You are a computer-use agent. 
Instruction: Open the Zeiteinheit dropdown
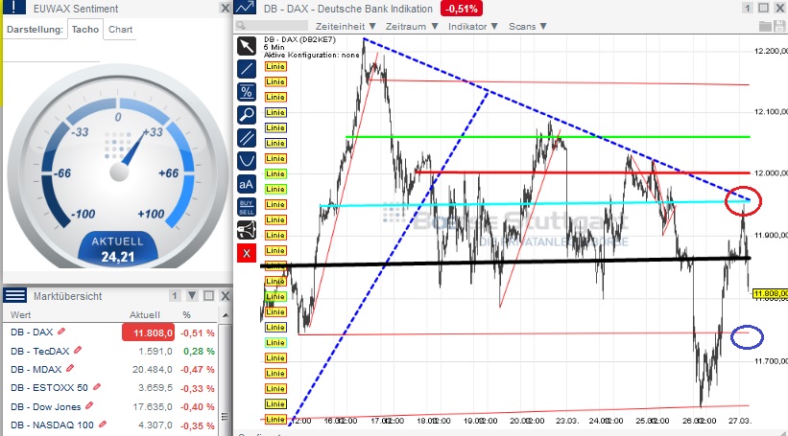point(346,26)
